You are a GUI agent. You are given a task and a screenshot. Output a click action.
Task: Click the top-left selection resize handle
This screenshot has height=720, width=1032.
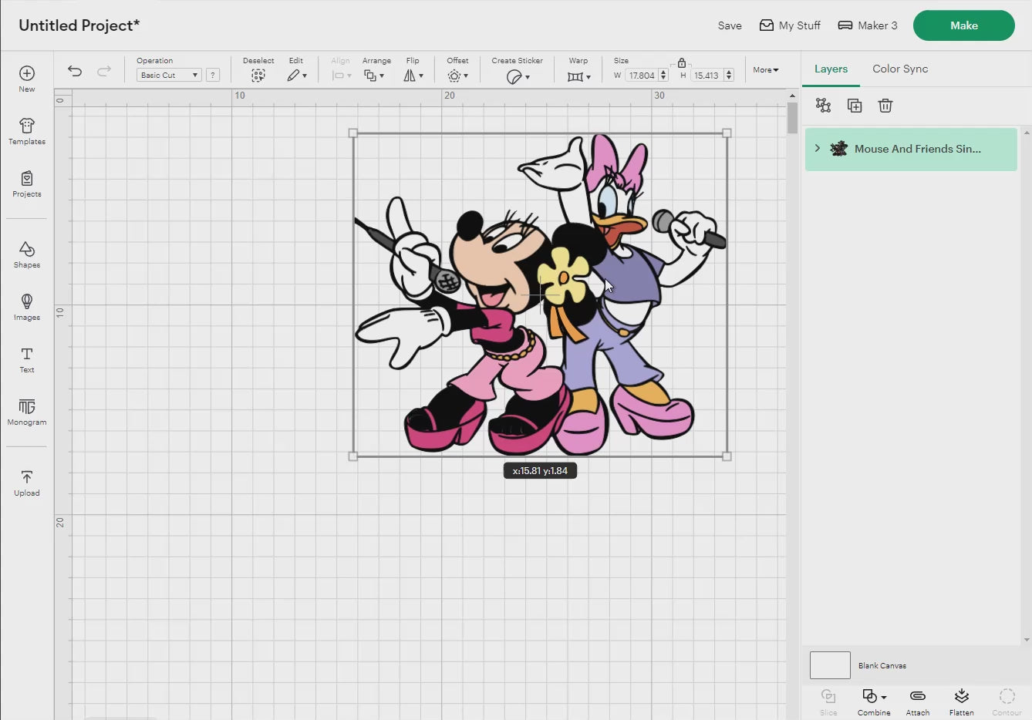(x=353, y=133)
